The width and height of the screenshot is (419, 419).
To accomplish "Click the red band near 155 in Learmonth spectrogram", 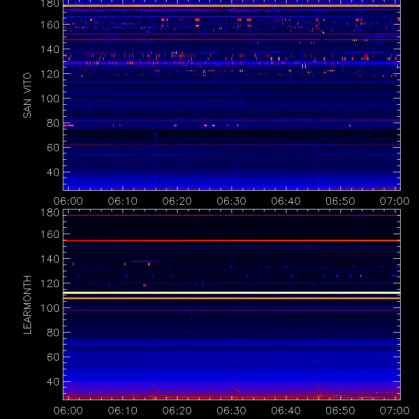I will click(x=231, y=241).
